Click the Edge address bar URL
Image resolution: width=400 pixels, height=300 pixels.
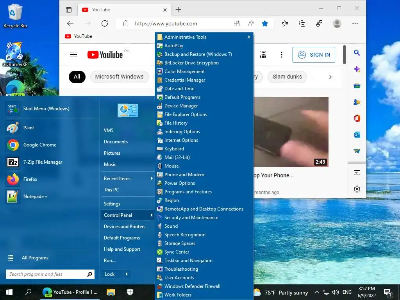[166, 23]
